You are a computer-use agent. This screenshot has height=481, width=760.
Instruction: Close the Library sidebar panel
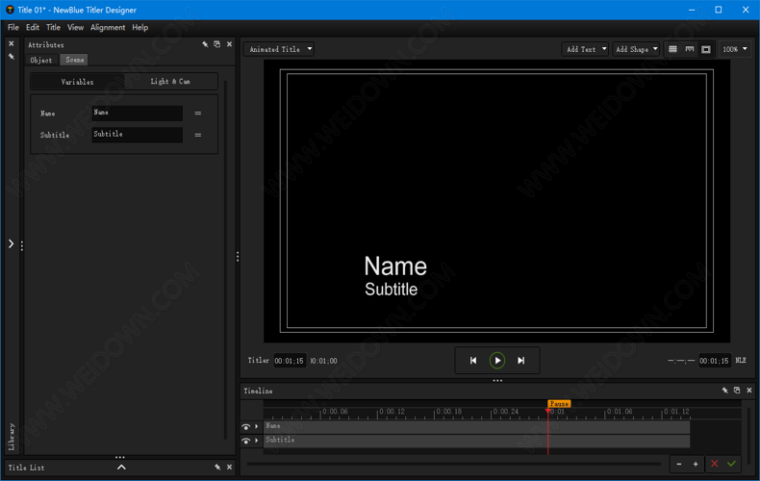[x=12, y=43]
